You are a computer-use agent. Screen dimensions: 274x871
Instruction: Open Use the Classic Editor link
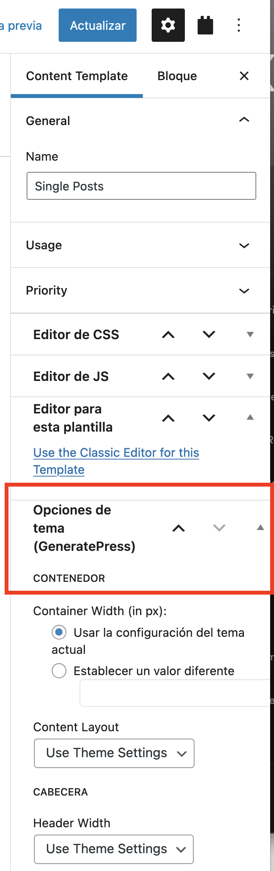click(x=116, y=461)
